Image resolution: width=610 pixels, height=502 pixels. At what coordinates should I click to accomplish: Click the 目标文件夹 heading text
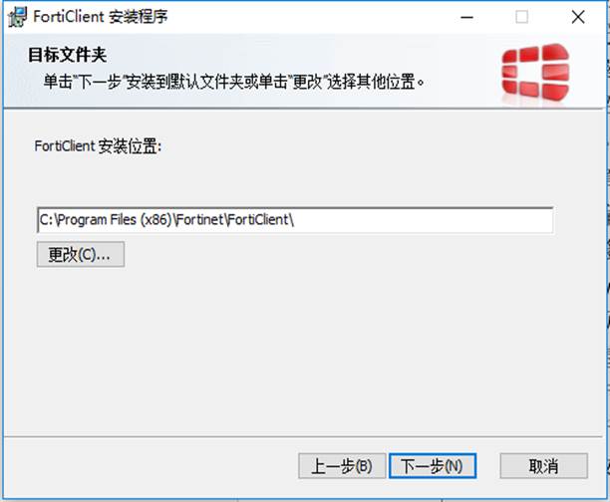[x=68, y=55]
